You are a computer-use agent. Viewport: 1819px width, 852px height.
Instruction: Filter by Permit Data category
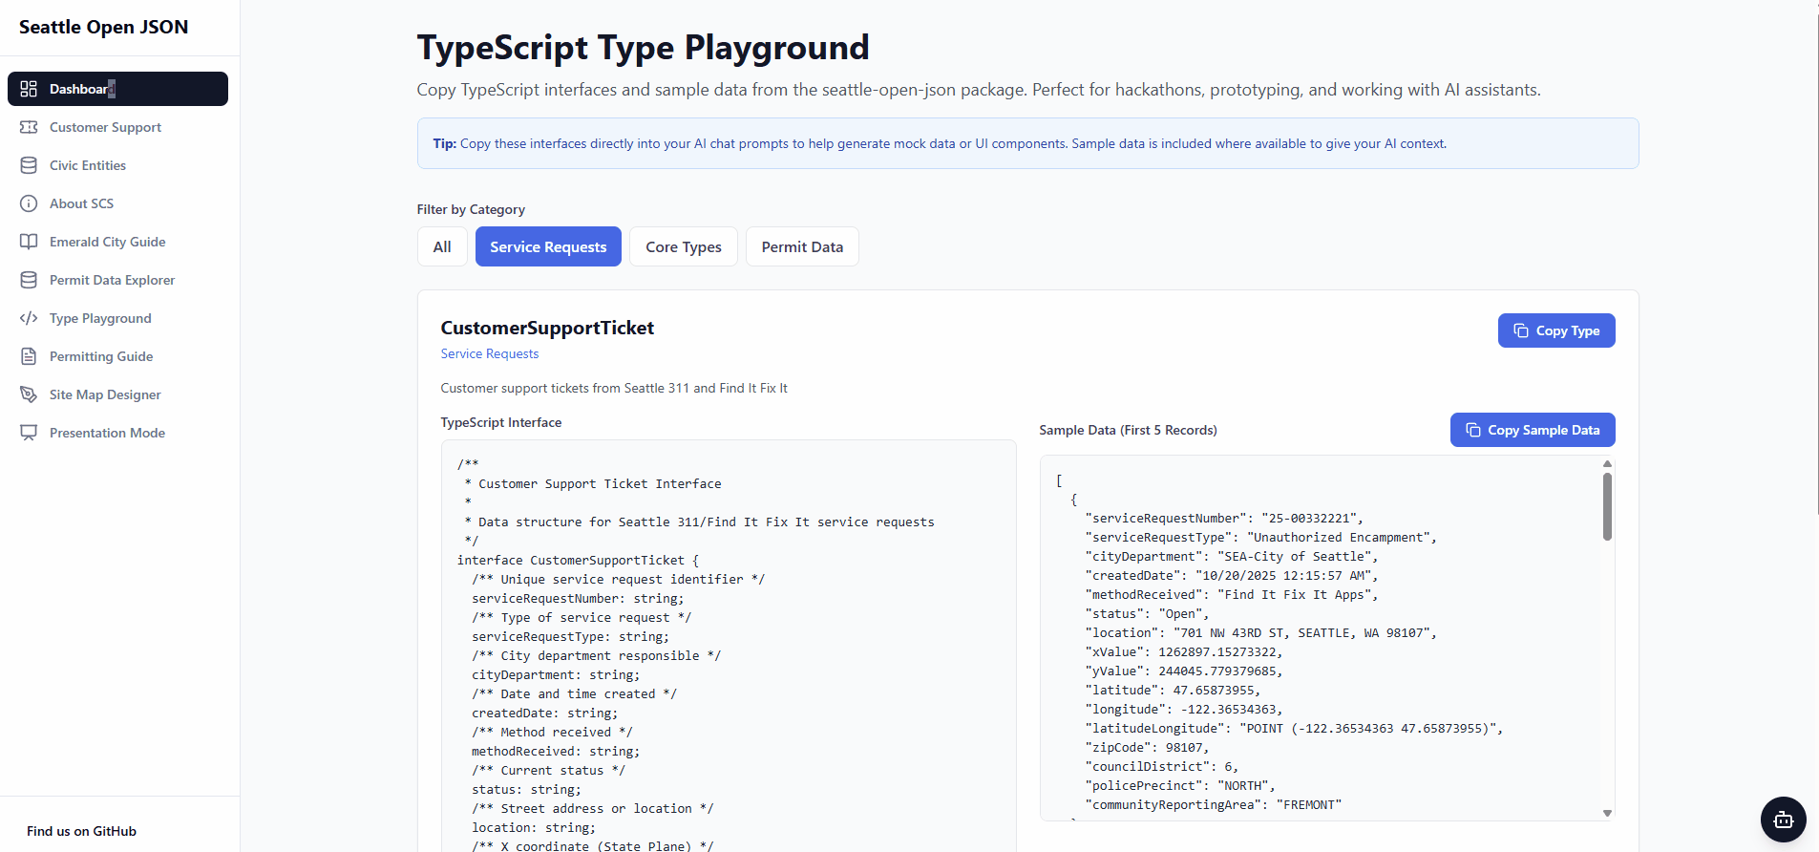coord(802,246)
